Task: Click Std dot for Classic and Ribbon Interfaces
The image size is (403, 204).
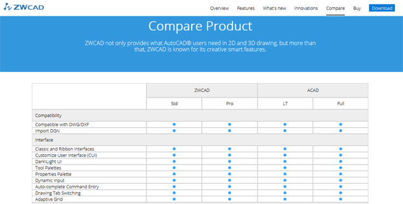Action: click(174, 149)
